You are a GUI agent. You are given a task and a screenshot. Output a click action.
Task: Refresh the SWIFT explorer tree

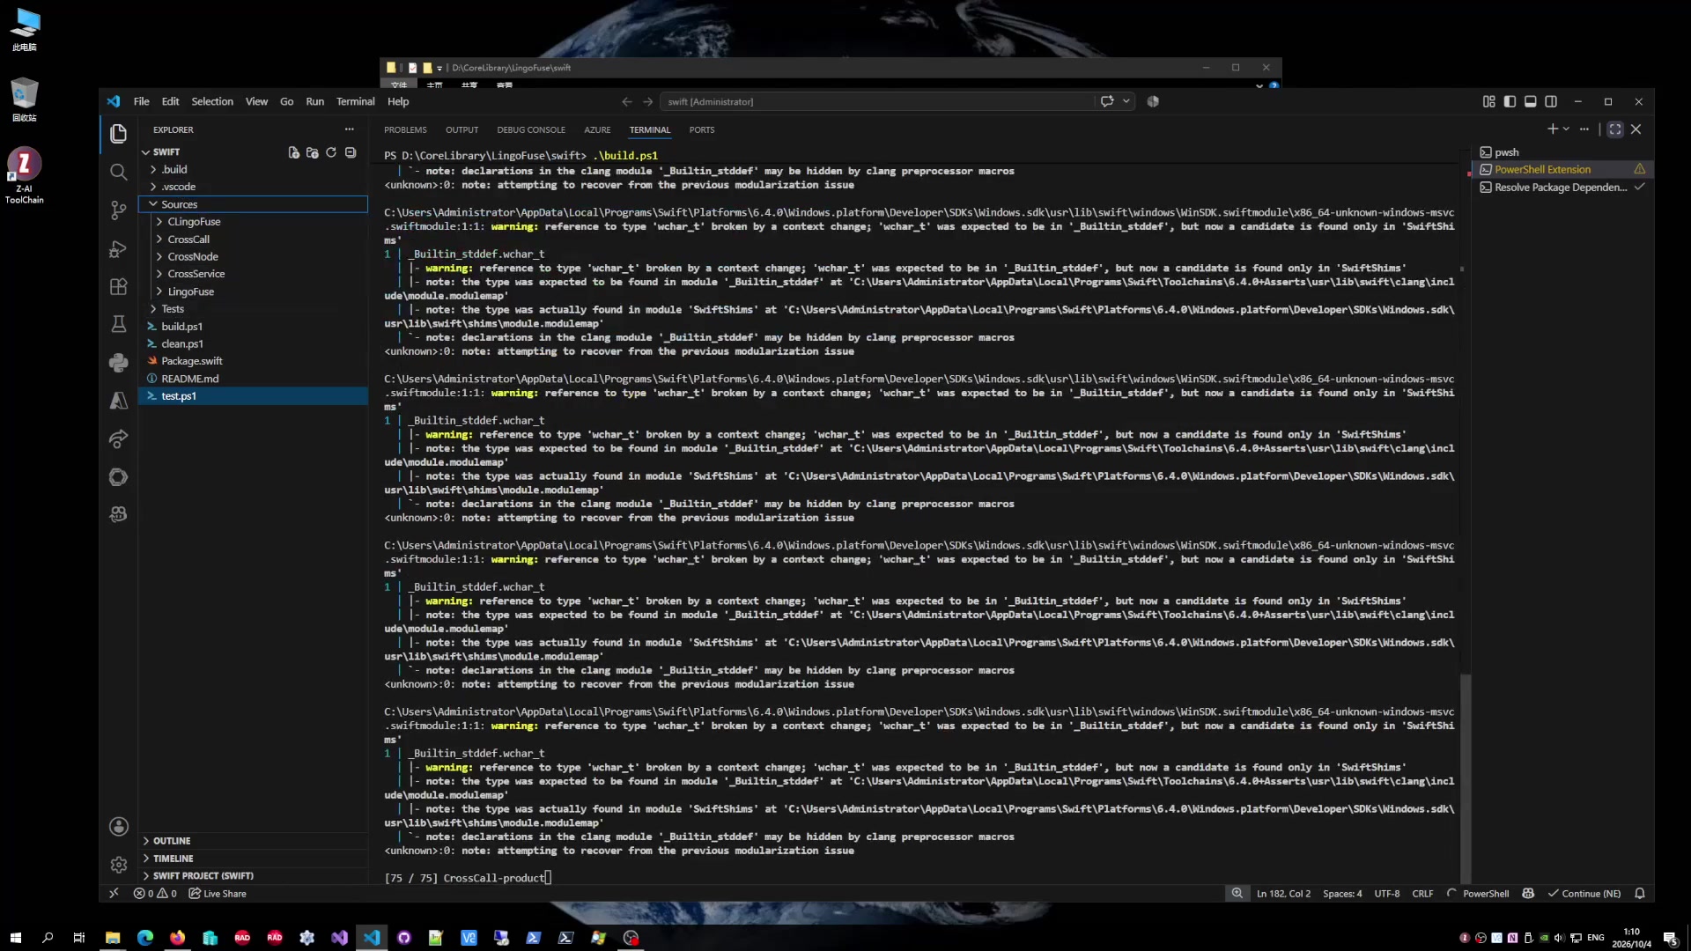[x=331, y=152]
